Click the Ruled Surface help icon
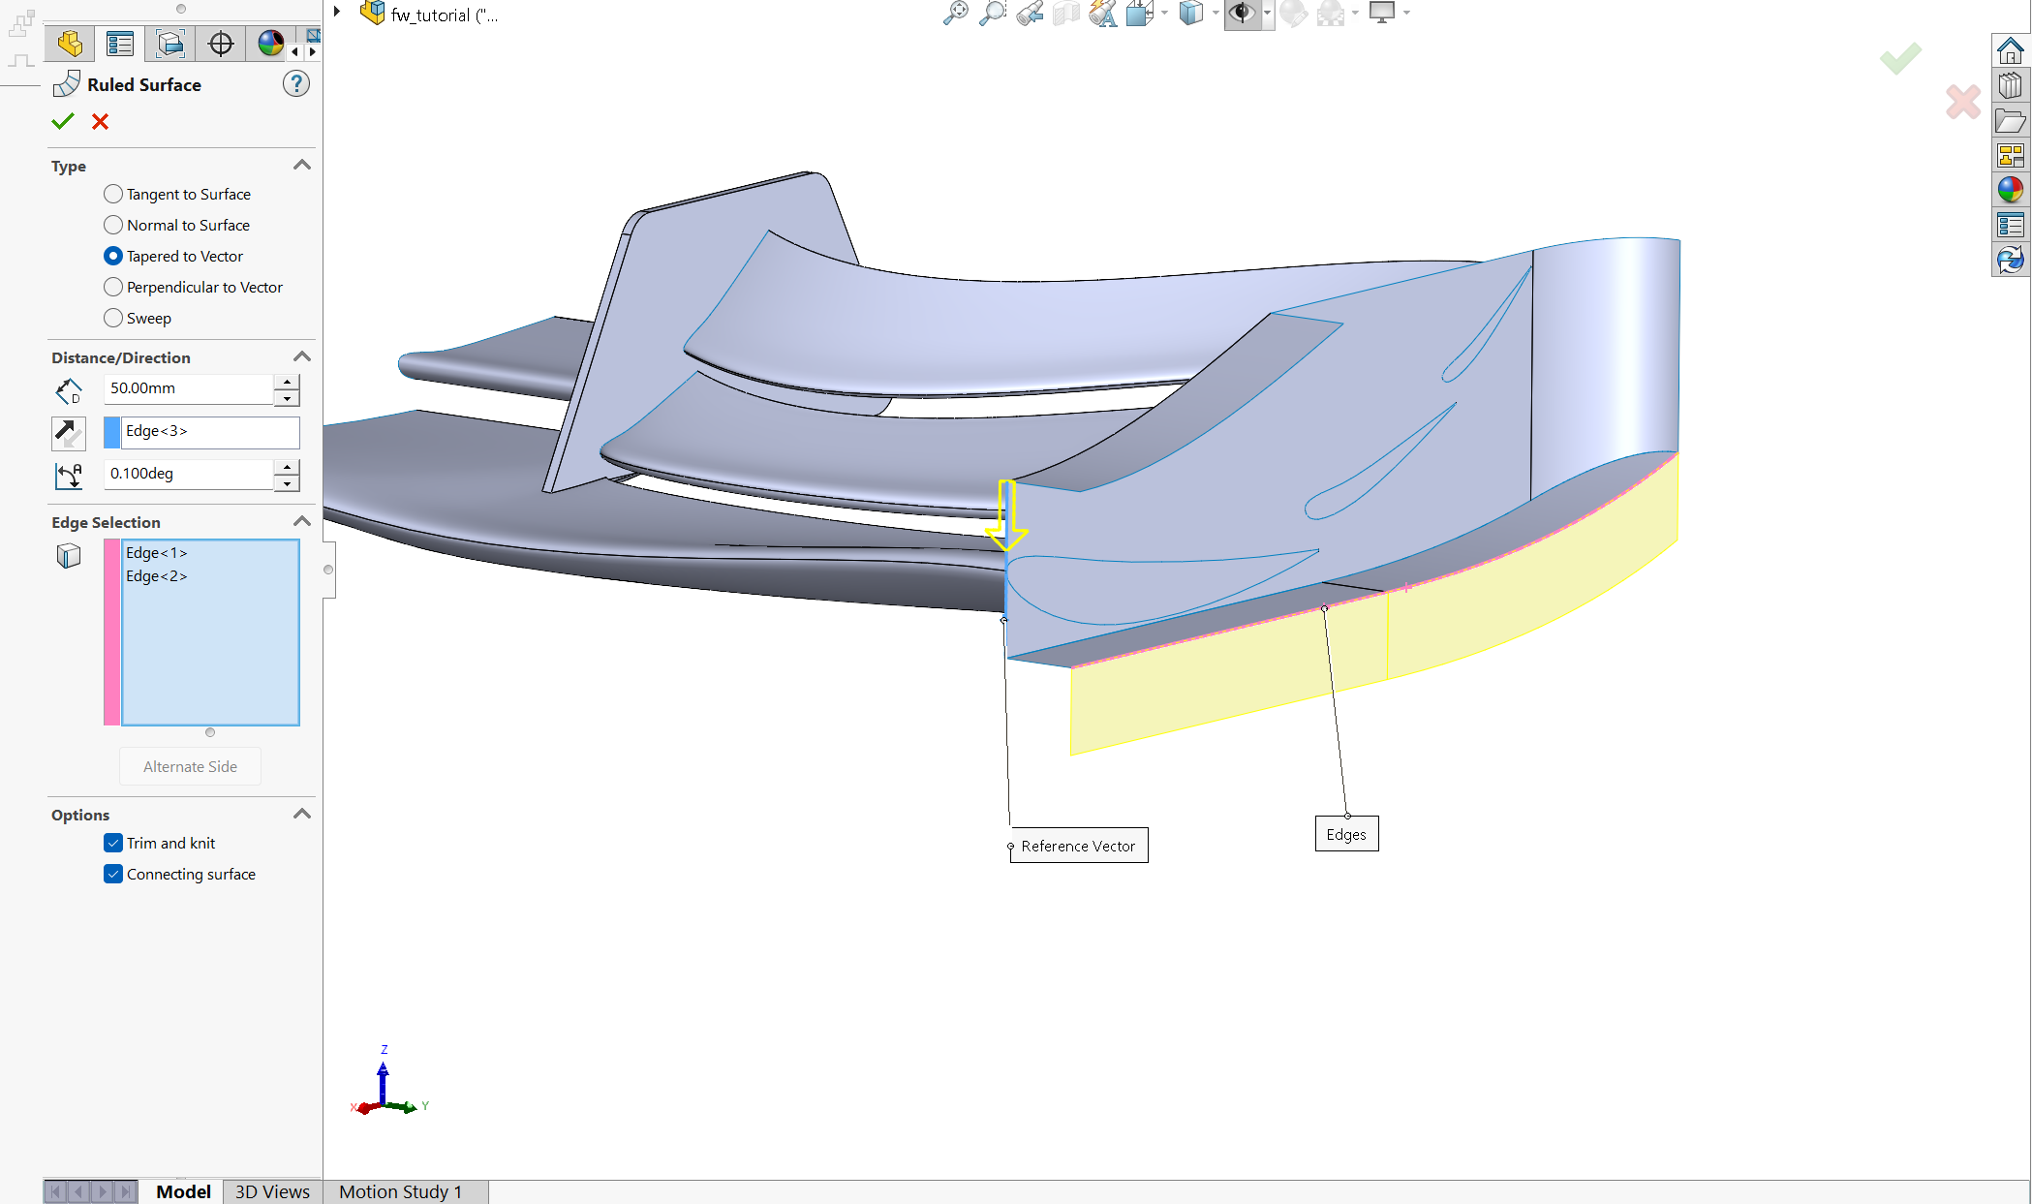The image size is (2032, 1204). [x=296, y=84]
